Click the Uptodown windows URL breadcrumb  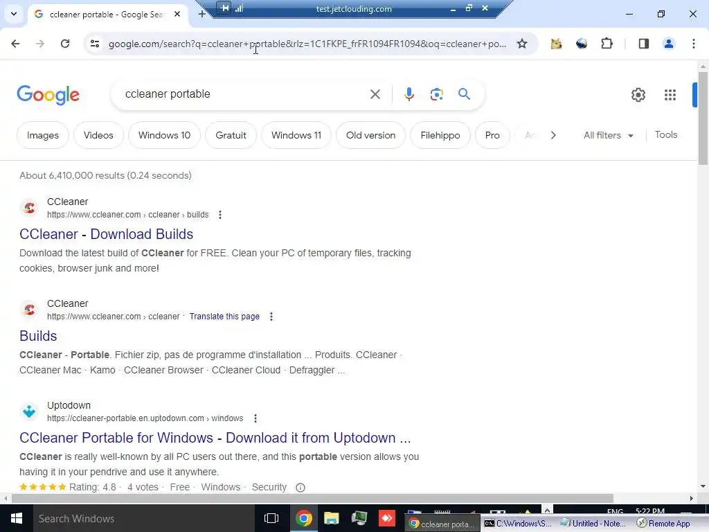click(x=145, y=418)
